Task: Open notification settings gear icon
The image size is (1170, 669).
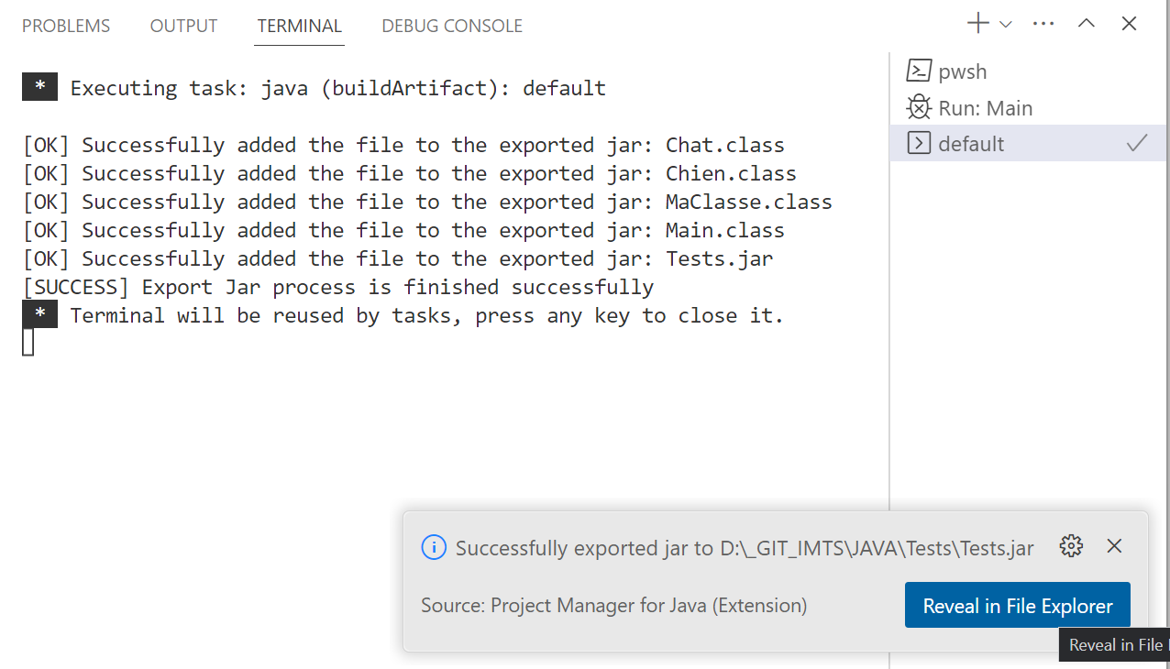Action: 1071,547
